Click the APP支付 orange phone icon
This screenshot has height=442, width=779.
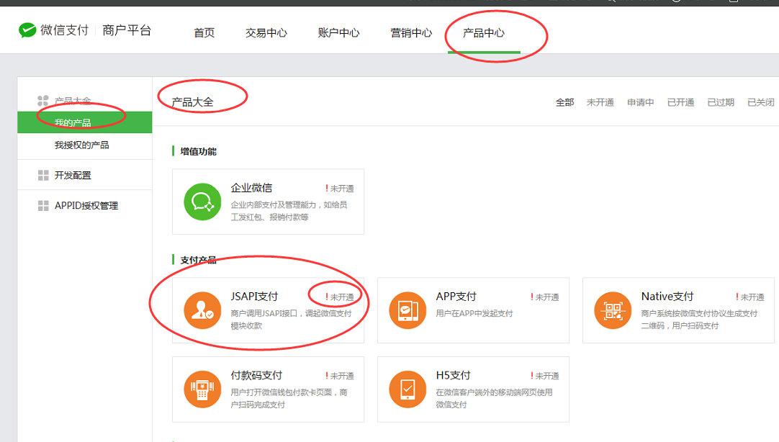[407, 310]
